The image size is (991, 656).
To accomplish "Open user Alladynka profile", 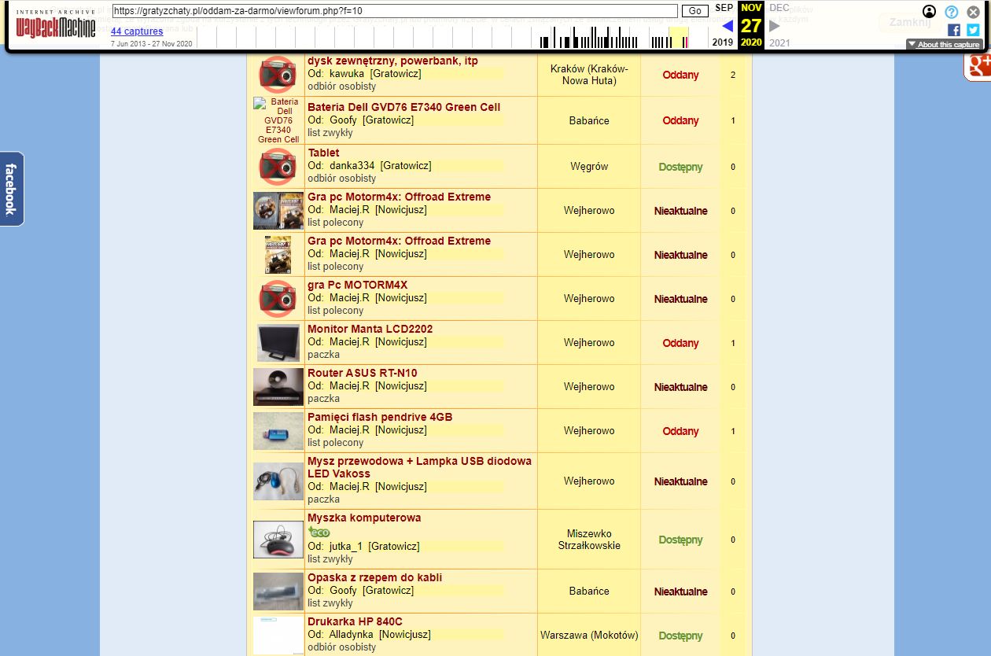I will coord(352,634).
